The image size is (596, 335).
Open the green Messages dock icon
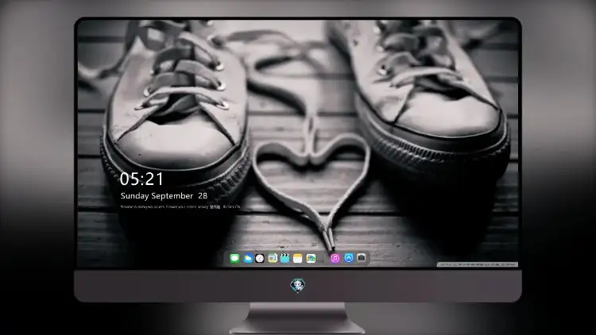coord(234,259)
